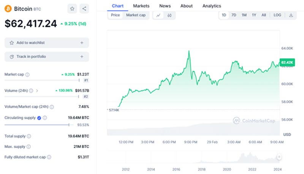Click the pie icon in Track in portfolio

point(12,57)
